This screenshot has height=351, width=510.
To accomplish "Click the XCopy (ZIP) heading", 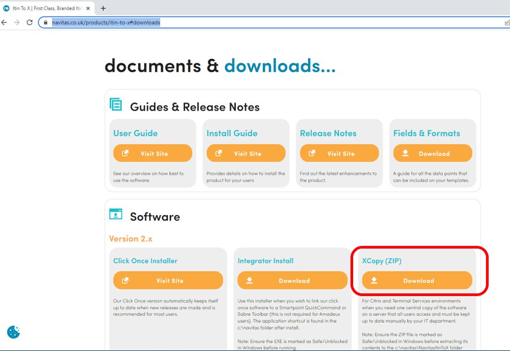I will [x=381, y=261].
